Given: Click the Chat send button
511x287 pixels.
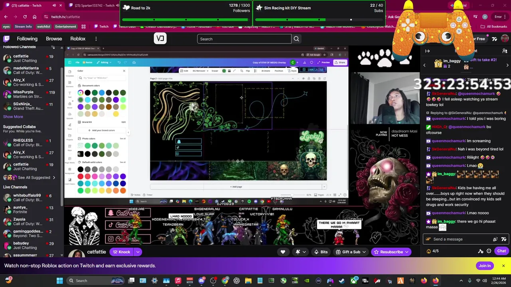Looking at the screenshot, I should tap(501, 251).
